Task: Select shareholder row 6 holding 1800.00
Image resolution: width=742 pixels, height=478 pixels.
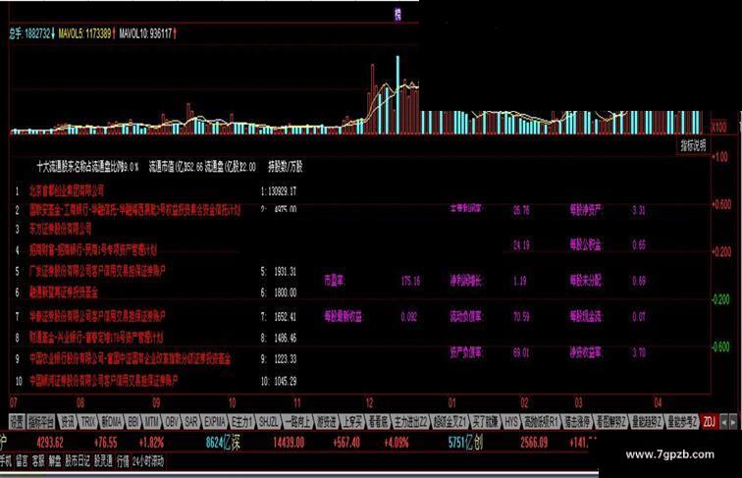Action: pyautogui.click(x=156, y=292)
